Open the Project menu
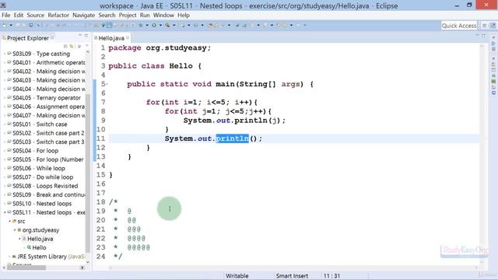This screenshot has height=280, width=498. [128, 15]
